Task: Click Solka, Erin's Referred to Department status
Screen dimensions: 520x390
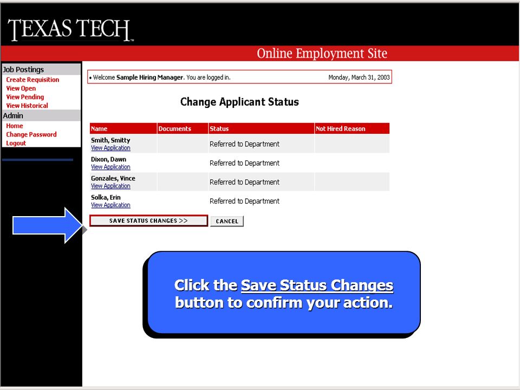Action: coord(244,201)
